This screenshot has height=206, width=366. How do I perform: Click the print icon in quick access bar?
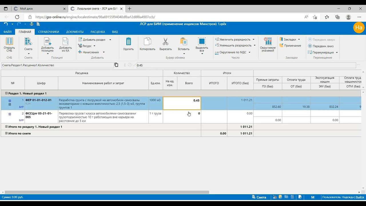tap(31, 24)
